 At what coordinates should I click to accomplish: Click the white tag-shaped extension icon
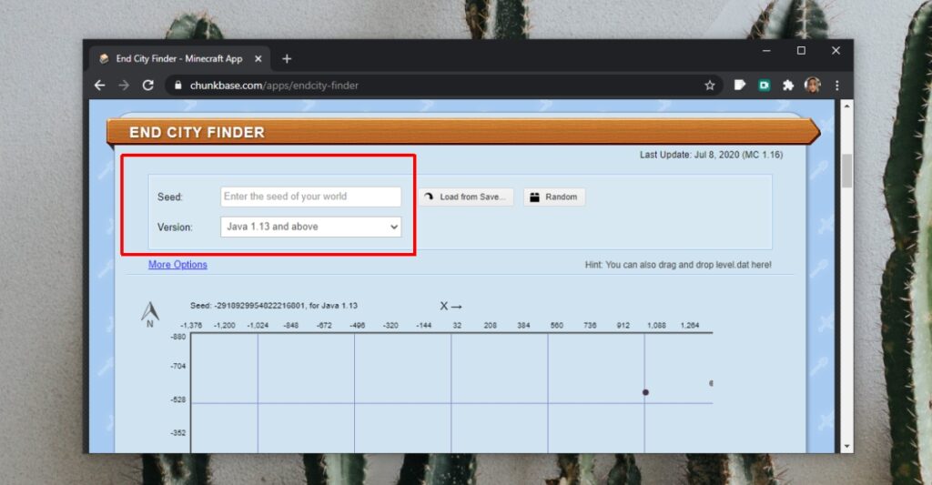(x=740, y=86)
